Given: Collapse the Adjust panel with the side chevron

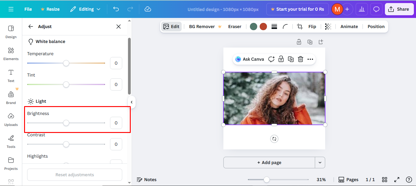Looking at the screenshot, I should coord(131,102).
